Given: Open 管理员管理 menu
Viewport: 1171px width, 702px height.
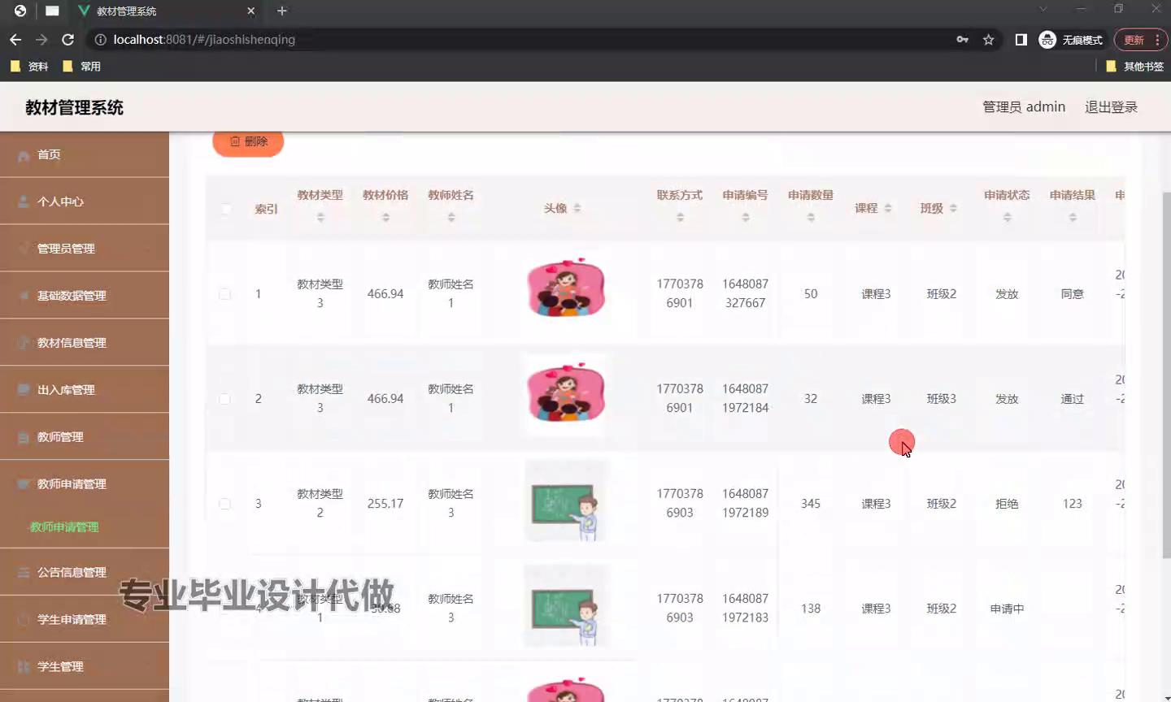Looking at the screenshot, I should [x=85, y=249].
